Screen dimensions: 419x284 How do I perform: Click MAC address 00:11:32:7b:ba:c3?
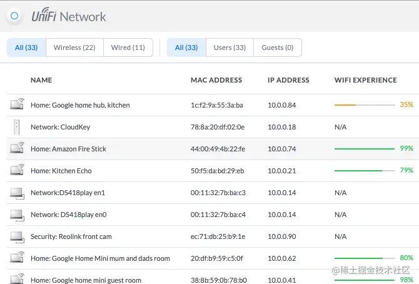click(218, 193)
